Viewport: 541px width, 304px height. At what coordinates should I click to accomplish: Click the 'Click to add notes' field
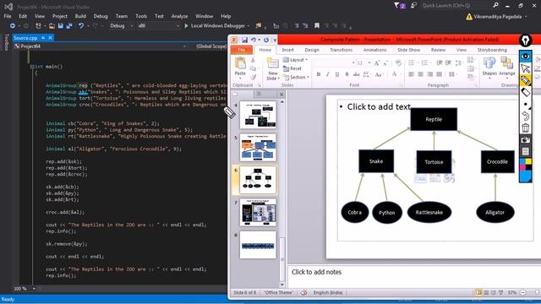click(x=414, y=276)
